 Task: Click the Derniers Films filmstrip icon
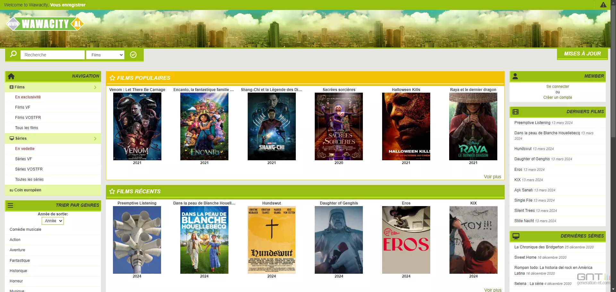[516, 112]
